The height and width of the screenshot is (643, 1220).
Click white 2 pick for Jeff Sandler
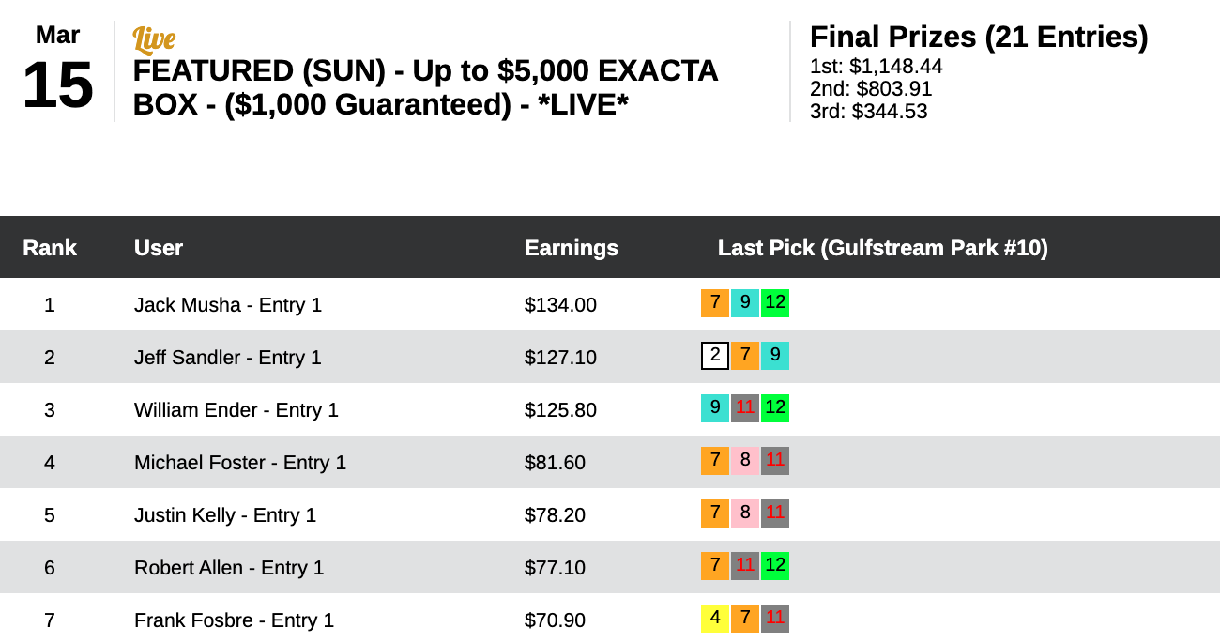pos(715,356)
